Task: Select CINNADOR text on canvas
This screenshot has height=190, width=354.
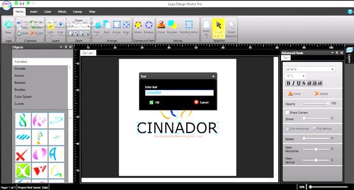Action: click(177, 128)
